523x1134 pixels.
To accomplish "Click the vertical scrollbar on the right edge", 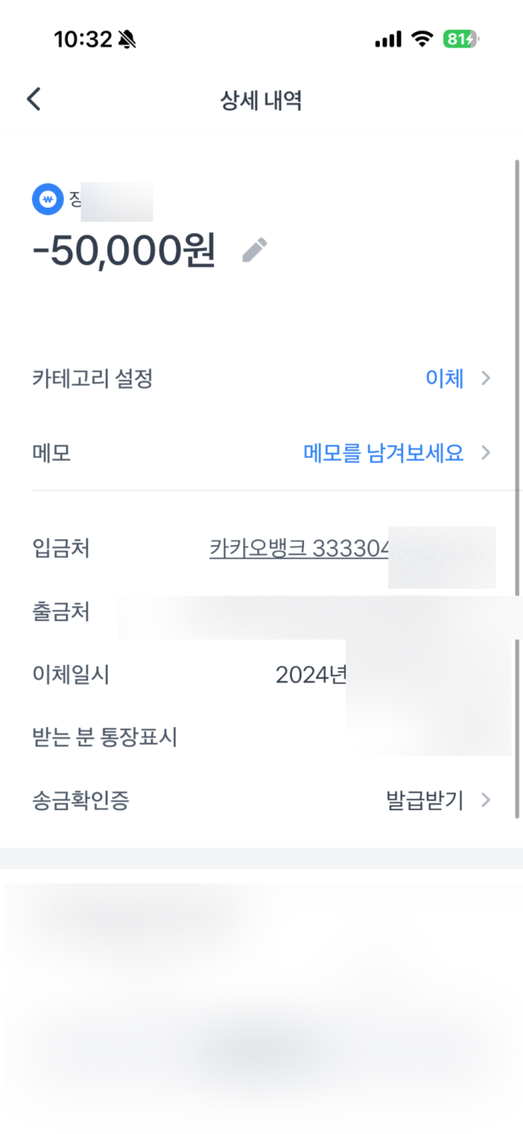I will [x=517, y=489].
